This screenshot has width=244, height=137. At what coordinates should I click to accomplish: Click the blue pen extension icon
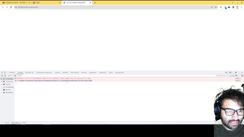pos(225,7)
